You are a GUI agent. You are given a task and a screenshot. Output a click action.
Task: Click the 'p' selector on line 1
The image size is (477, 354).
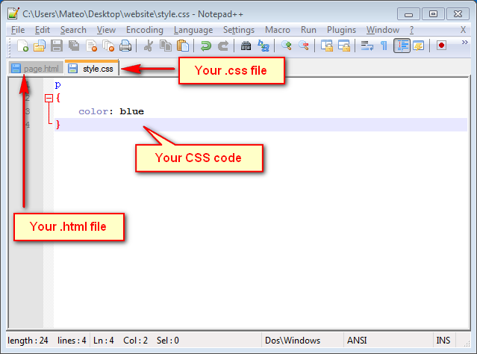tap(57, 84)
